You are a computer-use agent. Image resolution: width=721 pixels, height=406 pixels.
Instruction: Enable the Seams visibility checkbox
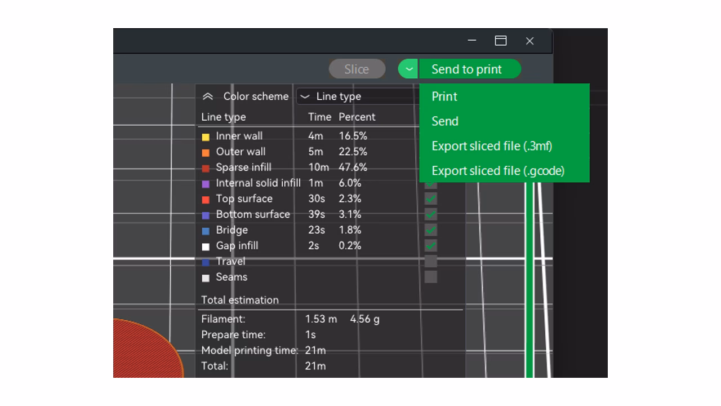coord(430,277)
